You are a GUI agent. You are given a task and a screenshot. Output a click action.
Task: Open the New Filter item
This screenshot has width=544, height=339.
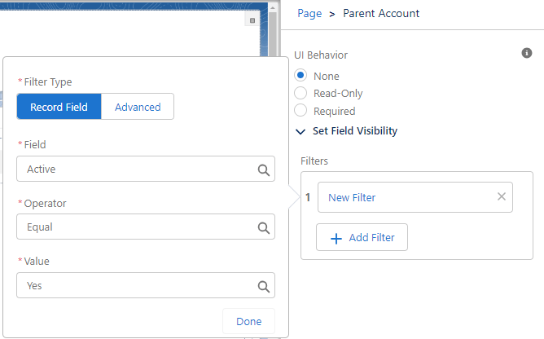[x=352, y=197]
